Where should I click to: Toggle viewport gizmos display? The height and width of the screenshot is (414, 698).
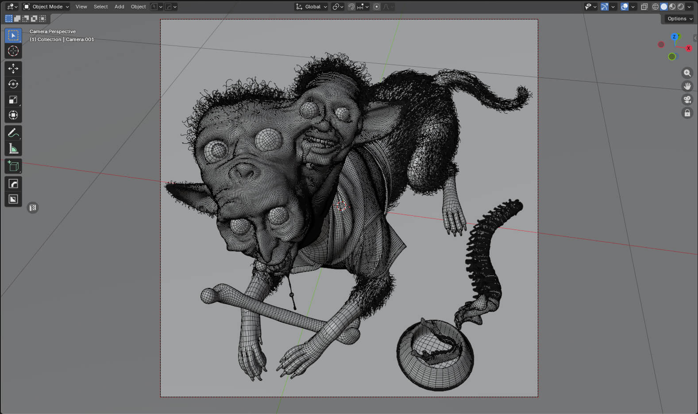(604, 7)
